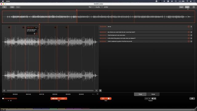Delete the 'louder when we release it' note
This screenshot has height=111, width=197.
click(x=191, y=38)
